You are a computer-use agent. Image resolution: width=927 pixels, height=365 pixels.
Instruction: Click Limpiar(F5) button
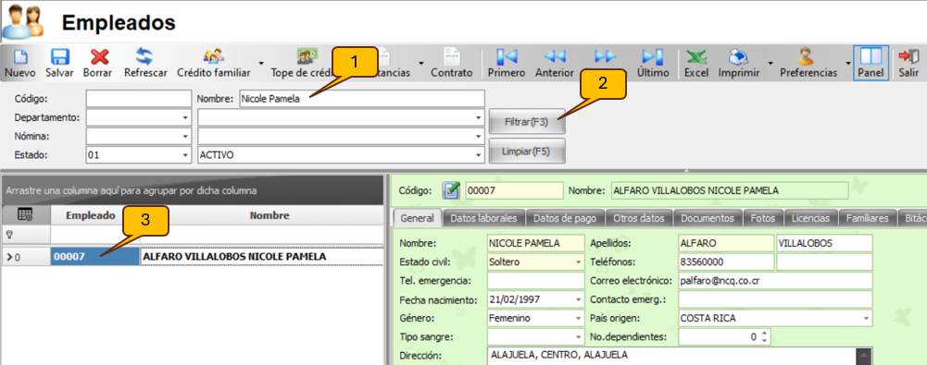pyautogui.click(x=527, y=151)
